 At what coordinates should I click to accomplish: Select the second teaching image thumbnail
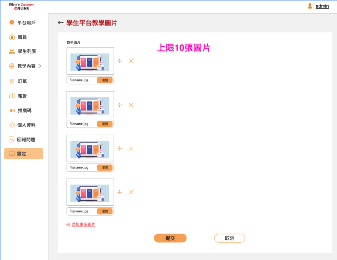coord(90,105)
